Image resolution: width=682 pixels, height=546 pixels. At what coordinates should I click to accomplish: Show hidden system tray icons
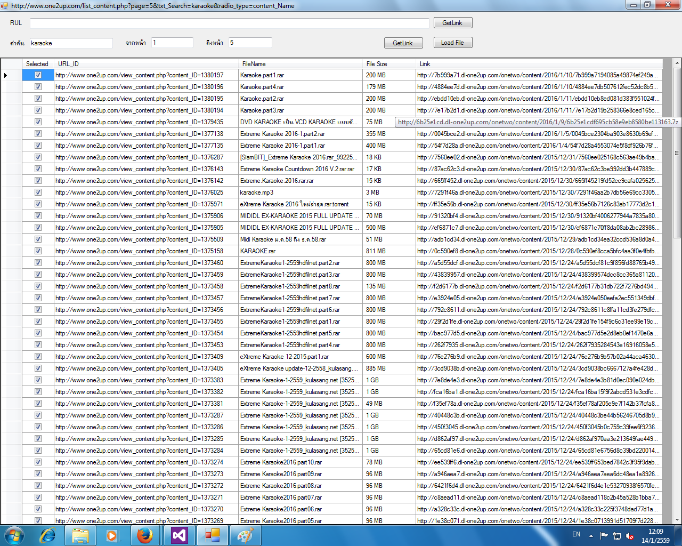tap(591, 535)
